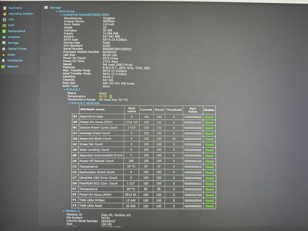Select the Average Erase Count attribute

click(x=95, y=133)
